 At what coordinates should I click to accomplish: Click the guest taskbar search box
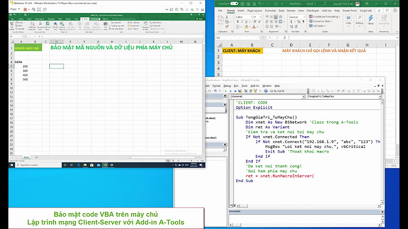click(x=39, y=165)
